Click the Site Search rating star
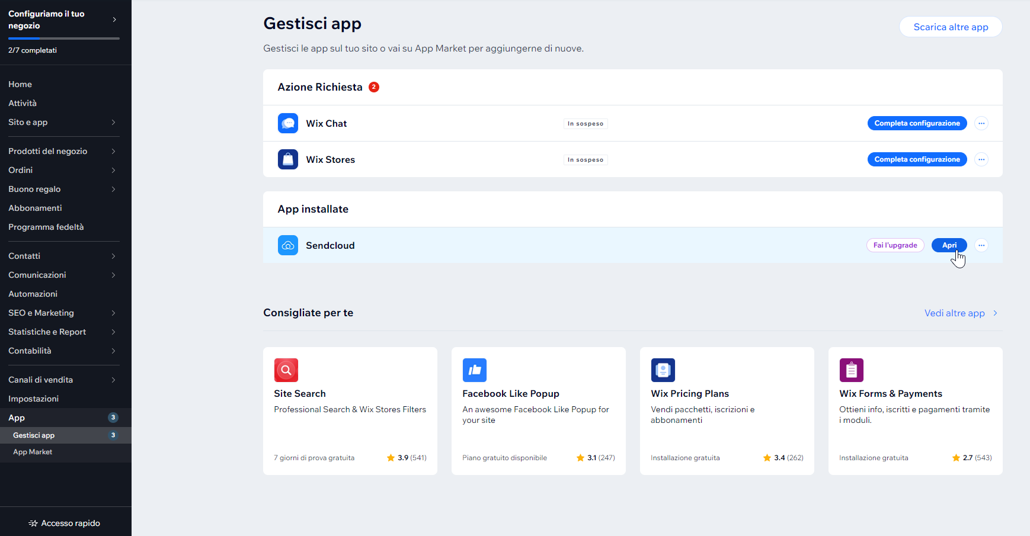 point(391,458)
